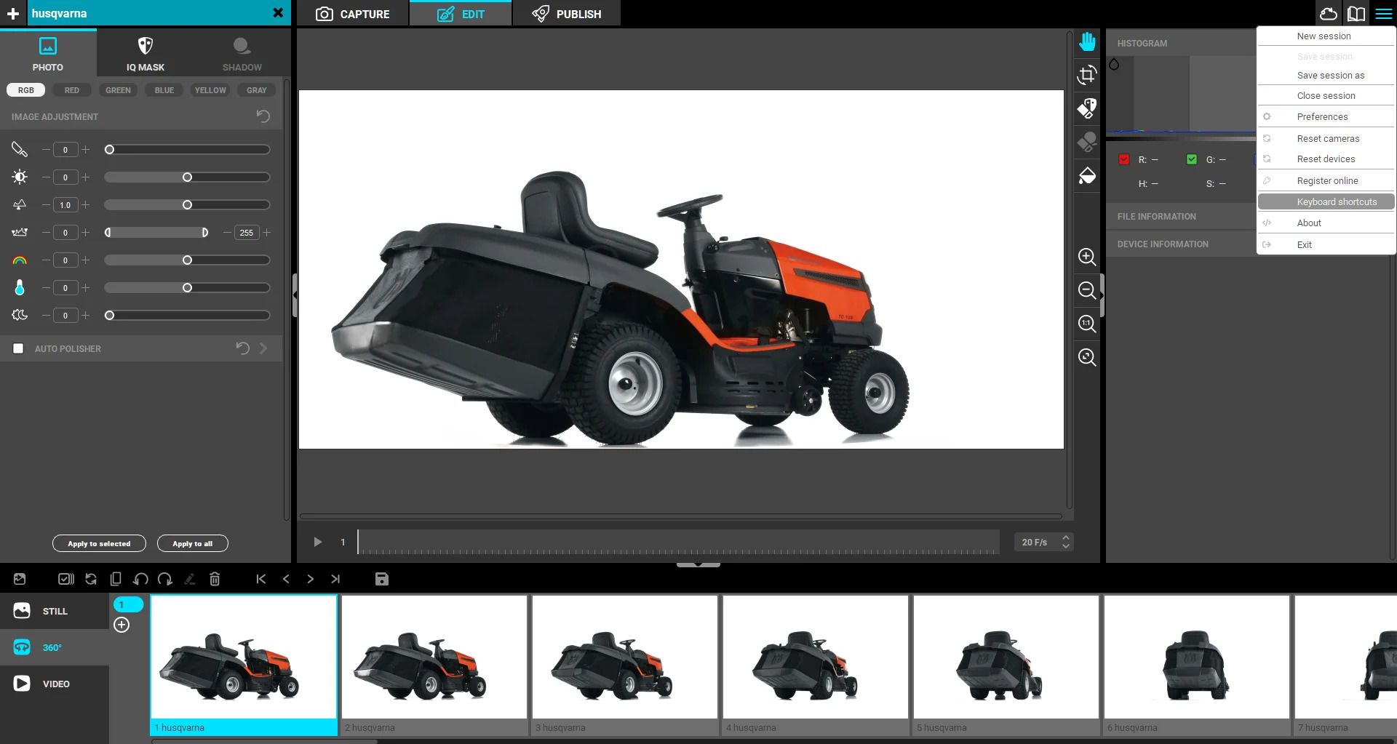Set zoom to 1:1 actual size
This screenshot has height=744, width=1397.
pyautogui.click(x=1087, y=324)
